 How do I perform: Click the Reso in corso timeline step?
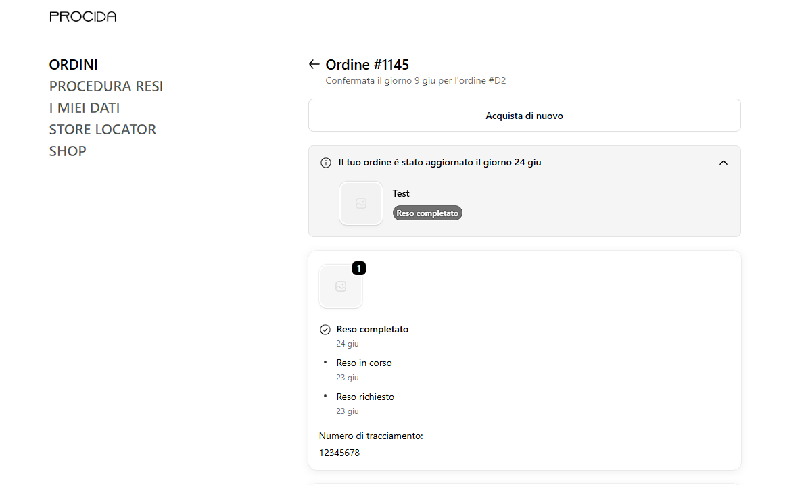(364, 363)
